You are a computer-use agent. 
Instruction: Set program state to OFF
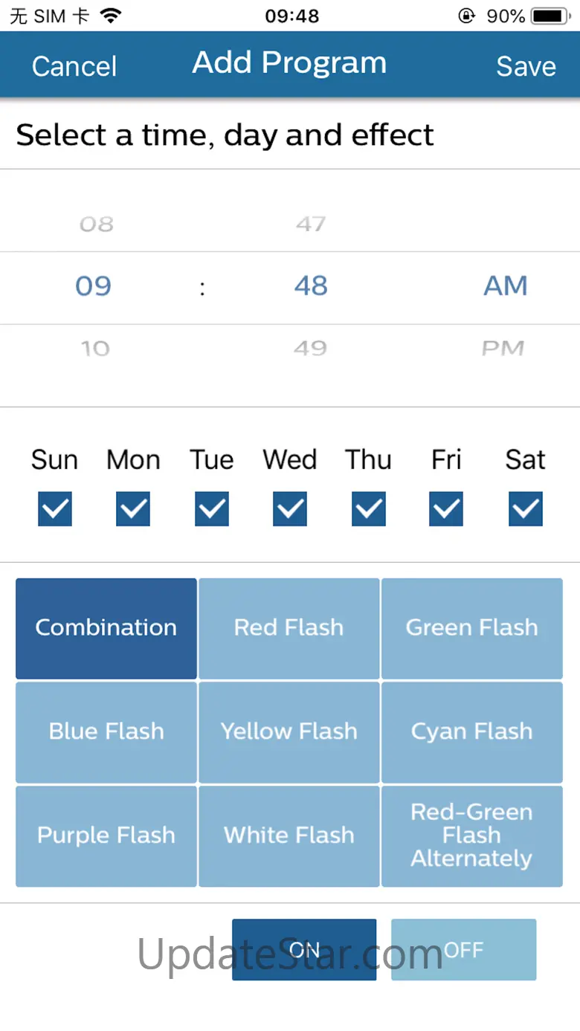463,949
